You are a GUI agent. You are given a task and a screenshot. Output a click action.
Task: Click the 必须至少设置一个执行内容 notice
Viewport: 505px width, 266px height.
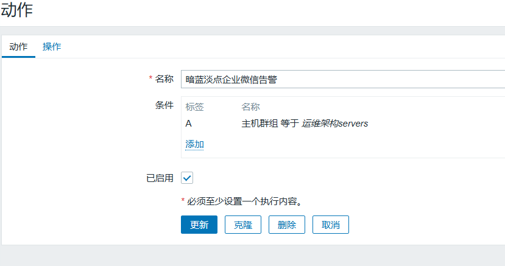pos(242,201)
